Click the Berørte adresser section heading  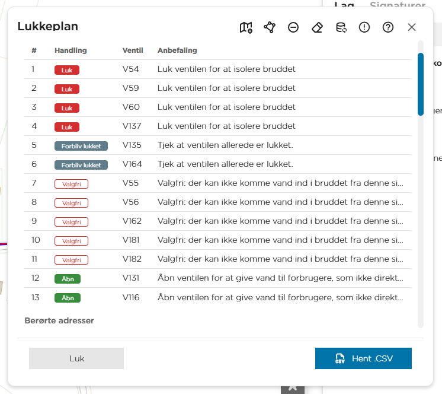point(59,320)
